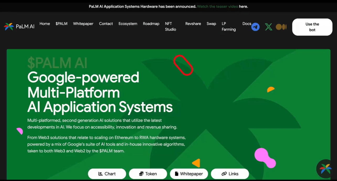Open the $PALM menu item
Image resolution: width=337 pixels, height=181 pixels.
(x=61, y=24)
